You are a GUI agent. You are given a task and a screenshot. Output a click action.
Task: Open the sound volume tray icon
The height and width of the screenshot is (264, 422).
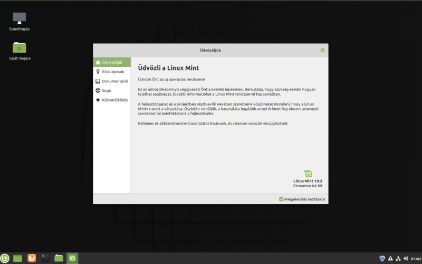[x=406, y=259]
